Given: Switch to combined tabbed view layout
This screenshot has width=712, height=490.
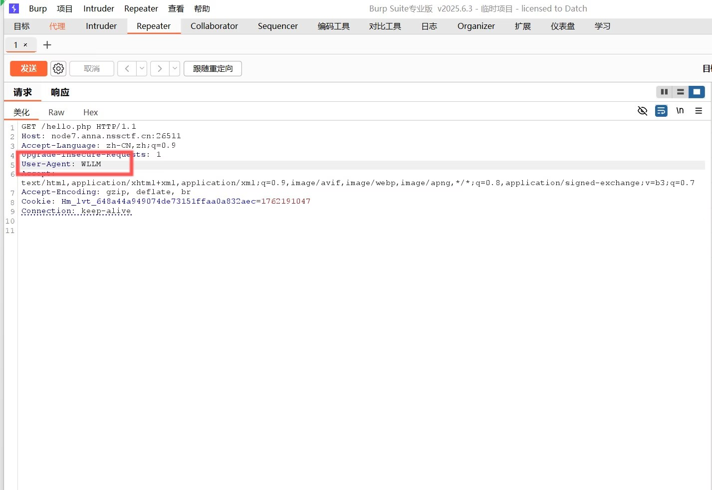Looking at the screenshot, I should point(697,92).
